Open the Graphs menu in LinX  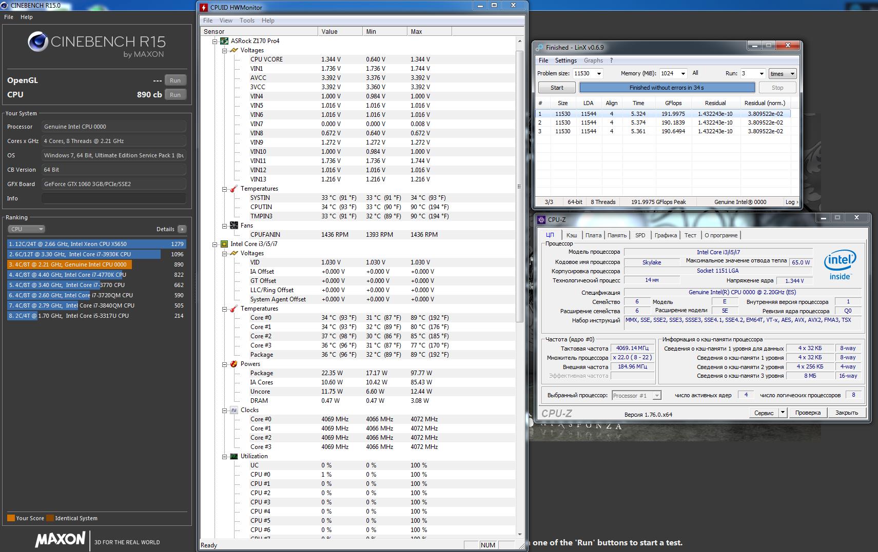pyautogui.click(x=593, y=60)
